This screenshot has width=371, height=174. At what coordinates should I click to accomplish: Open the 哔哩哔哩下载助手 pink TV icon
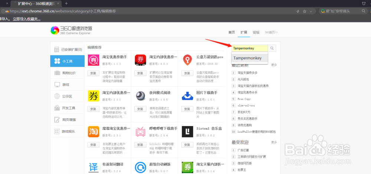pyautogui.click(x=140, y=132)
